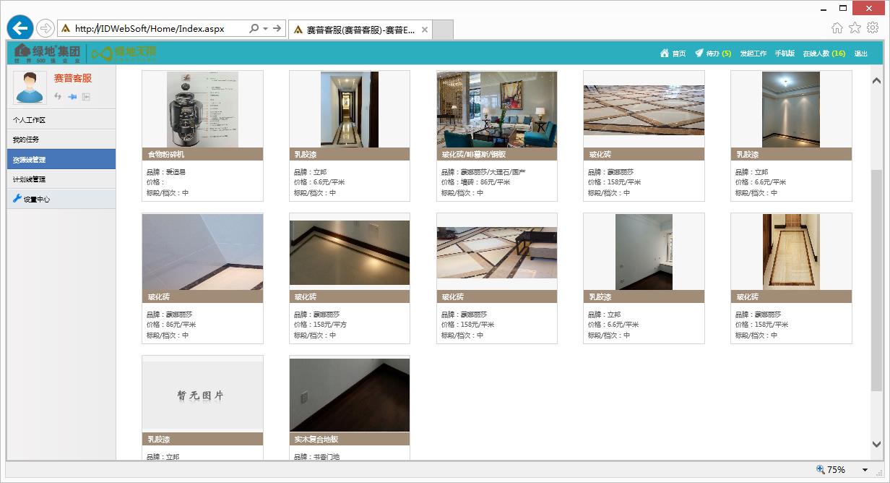The image size is (890, 483).
Task: Select 计划线管理 in the sidebar menu
Action: [29, 179]
